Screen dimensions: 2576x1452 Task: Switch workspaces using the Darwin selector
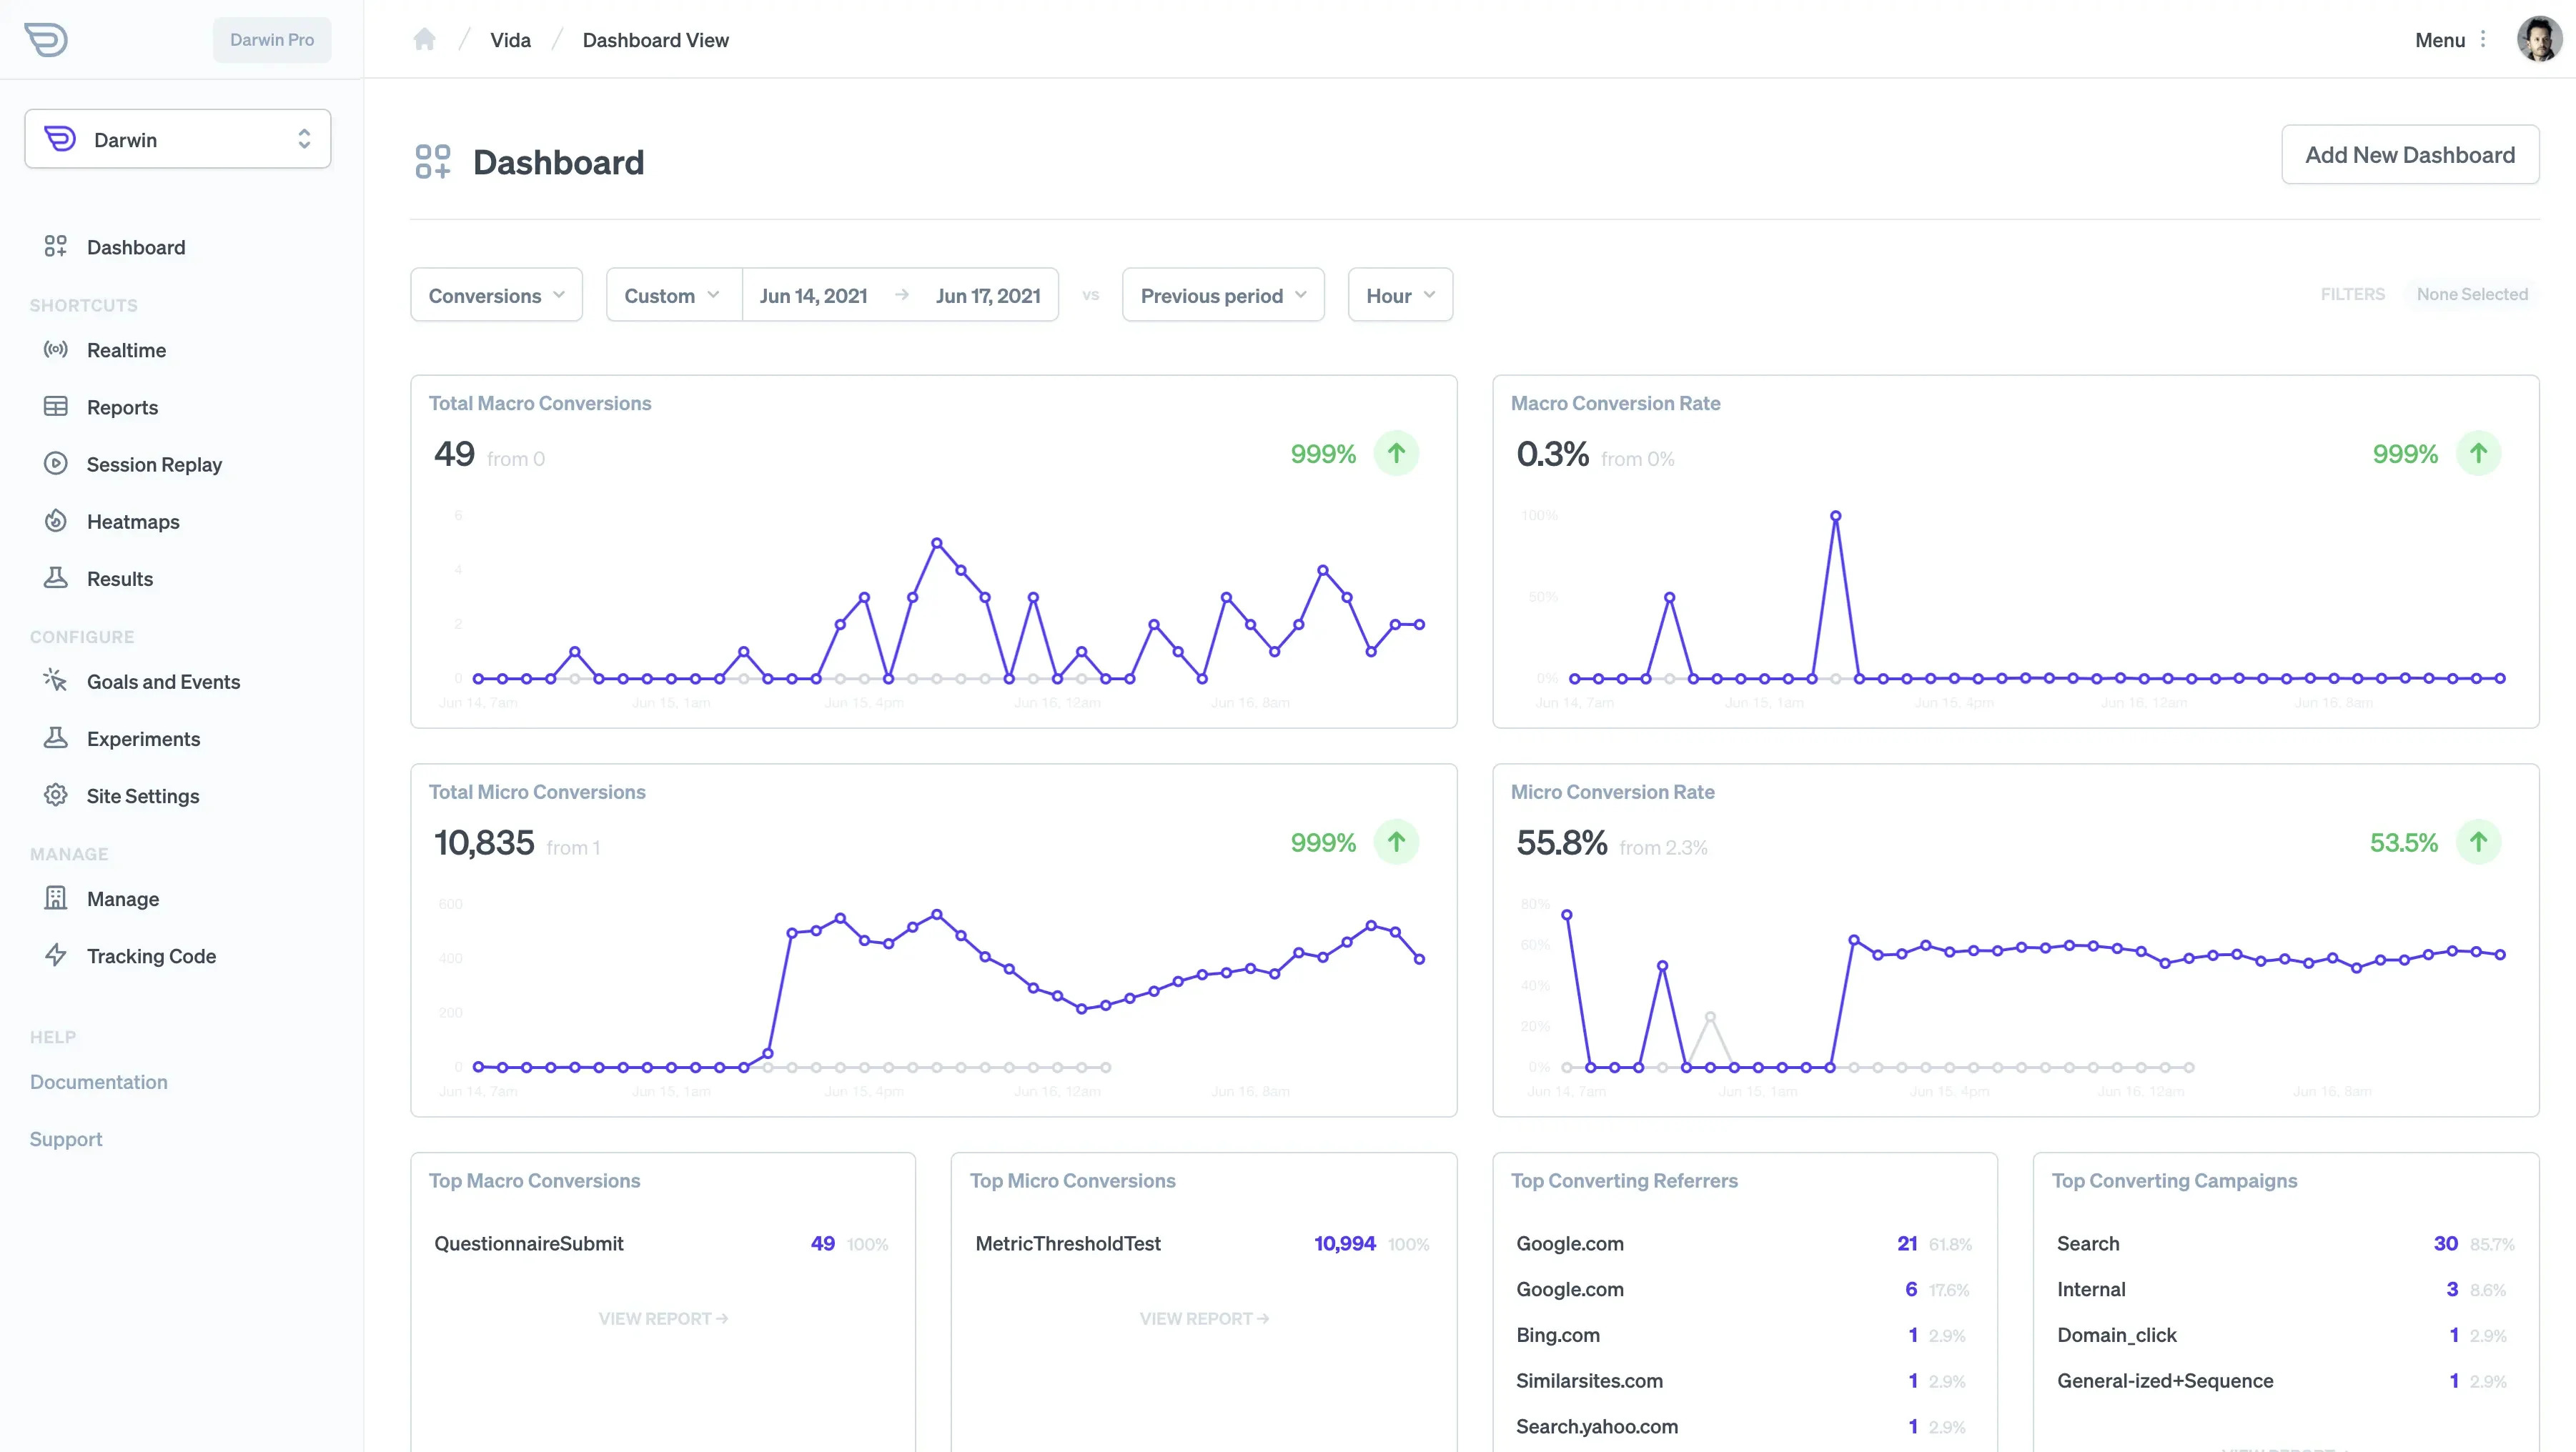(177, 138)
